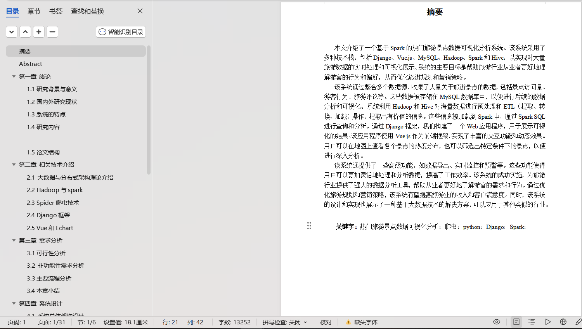Open the 查找和替换 tab

pos(87,11)
